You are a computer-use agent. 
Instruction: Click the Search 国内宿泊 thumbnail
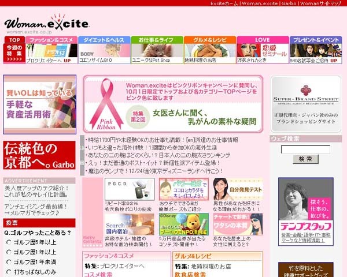click(x=130, y=224)
